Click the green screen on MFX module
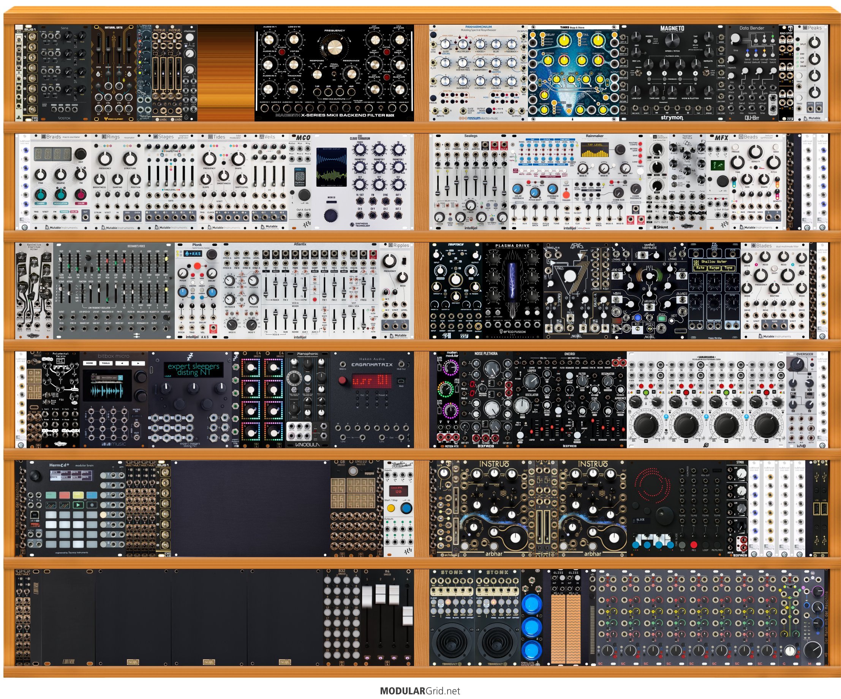This screenshot has width=841, height=699. pyautogui.click(x=717, y=165)
